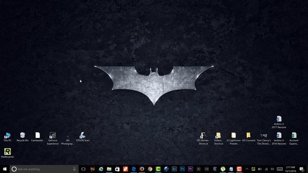Image resolution: width=308 pixels, height=173 pixels.
Task: Open the Windows Start menu
Action: click(5, 169)
